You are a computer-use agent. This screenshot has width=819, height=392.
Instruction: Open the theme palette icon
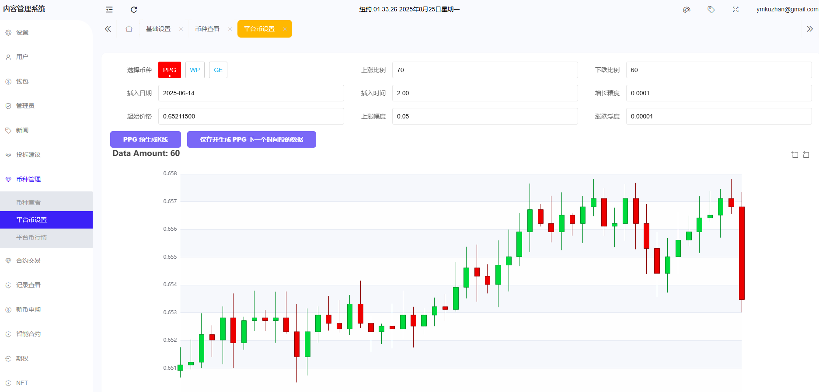(687, 10)
